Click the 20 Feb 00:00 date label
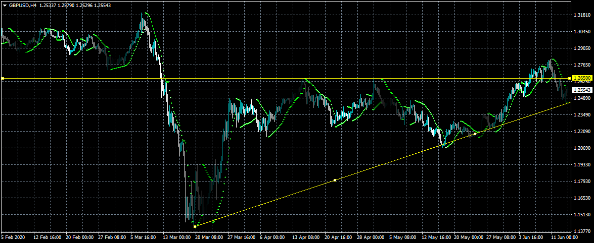 (x=80, y=238)
